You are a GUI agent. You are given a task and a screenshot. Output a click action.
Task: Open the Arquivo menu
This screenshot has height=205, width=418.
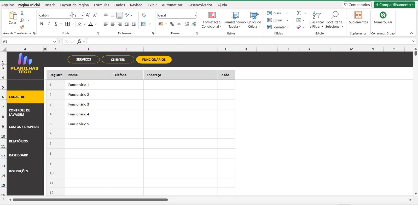tap(8, 5)
